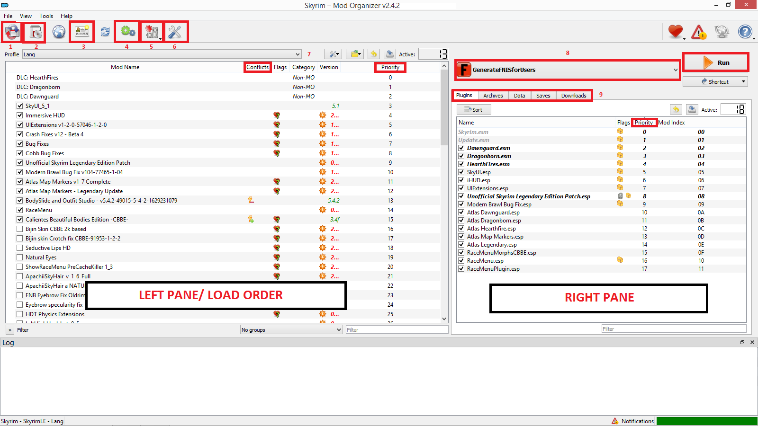The width and height of the screenshot is (758, 426).
Task: Click the conflict lightning icon for Calientes row
Action: 251,219
